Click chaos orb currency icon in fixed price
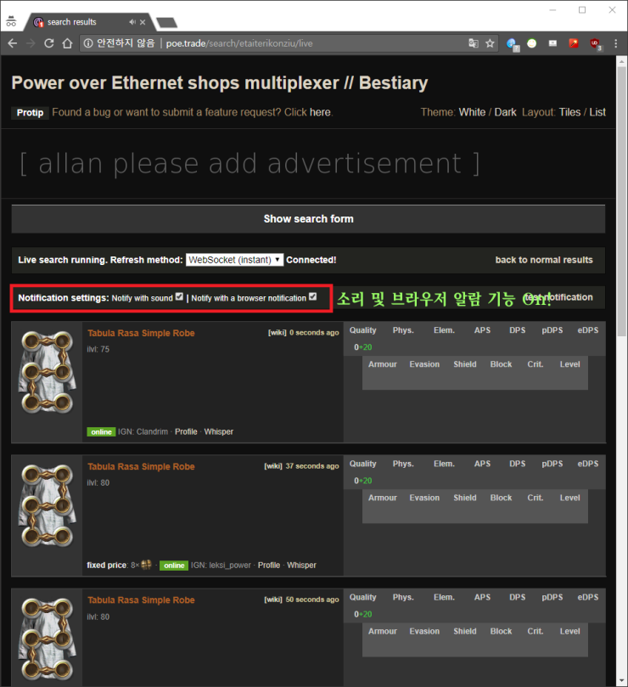 click(x=146, y=565)
